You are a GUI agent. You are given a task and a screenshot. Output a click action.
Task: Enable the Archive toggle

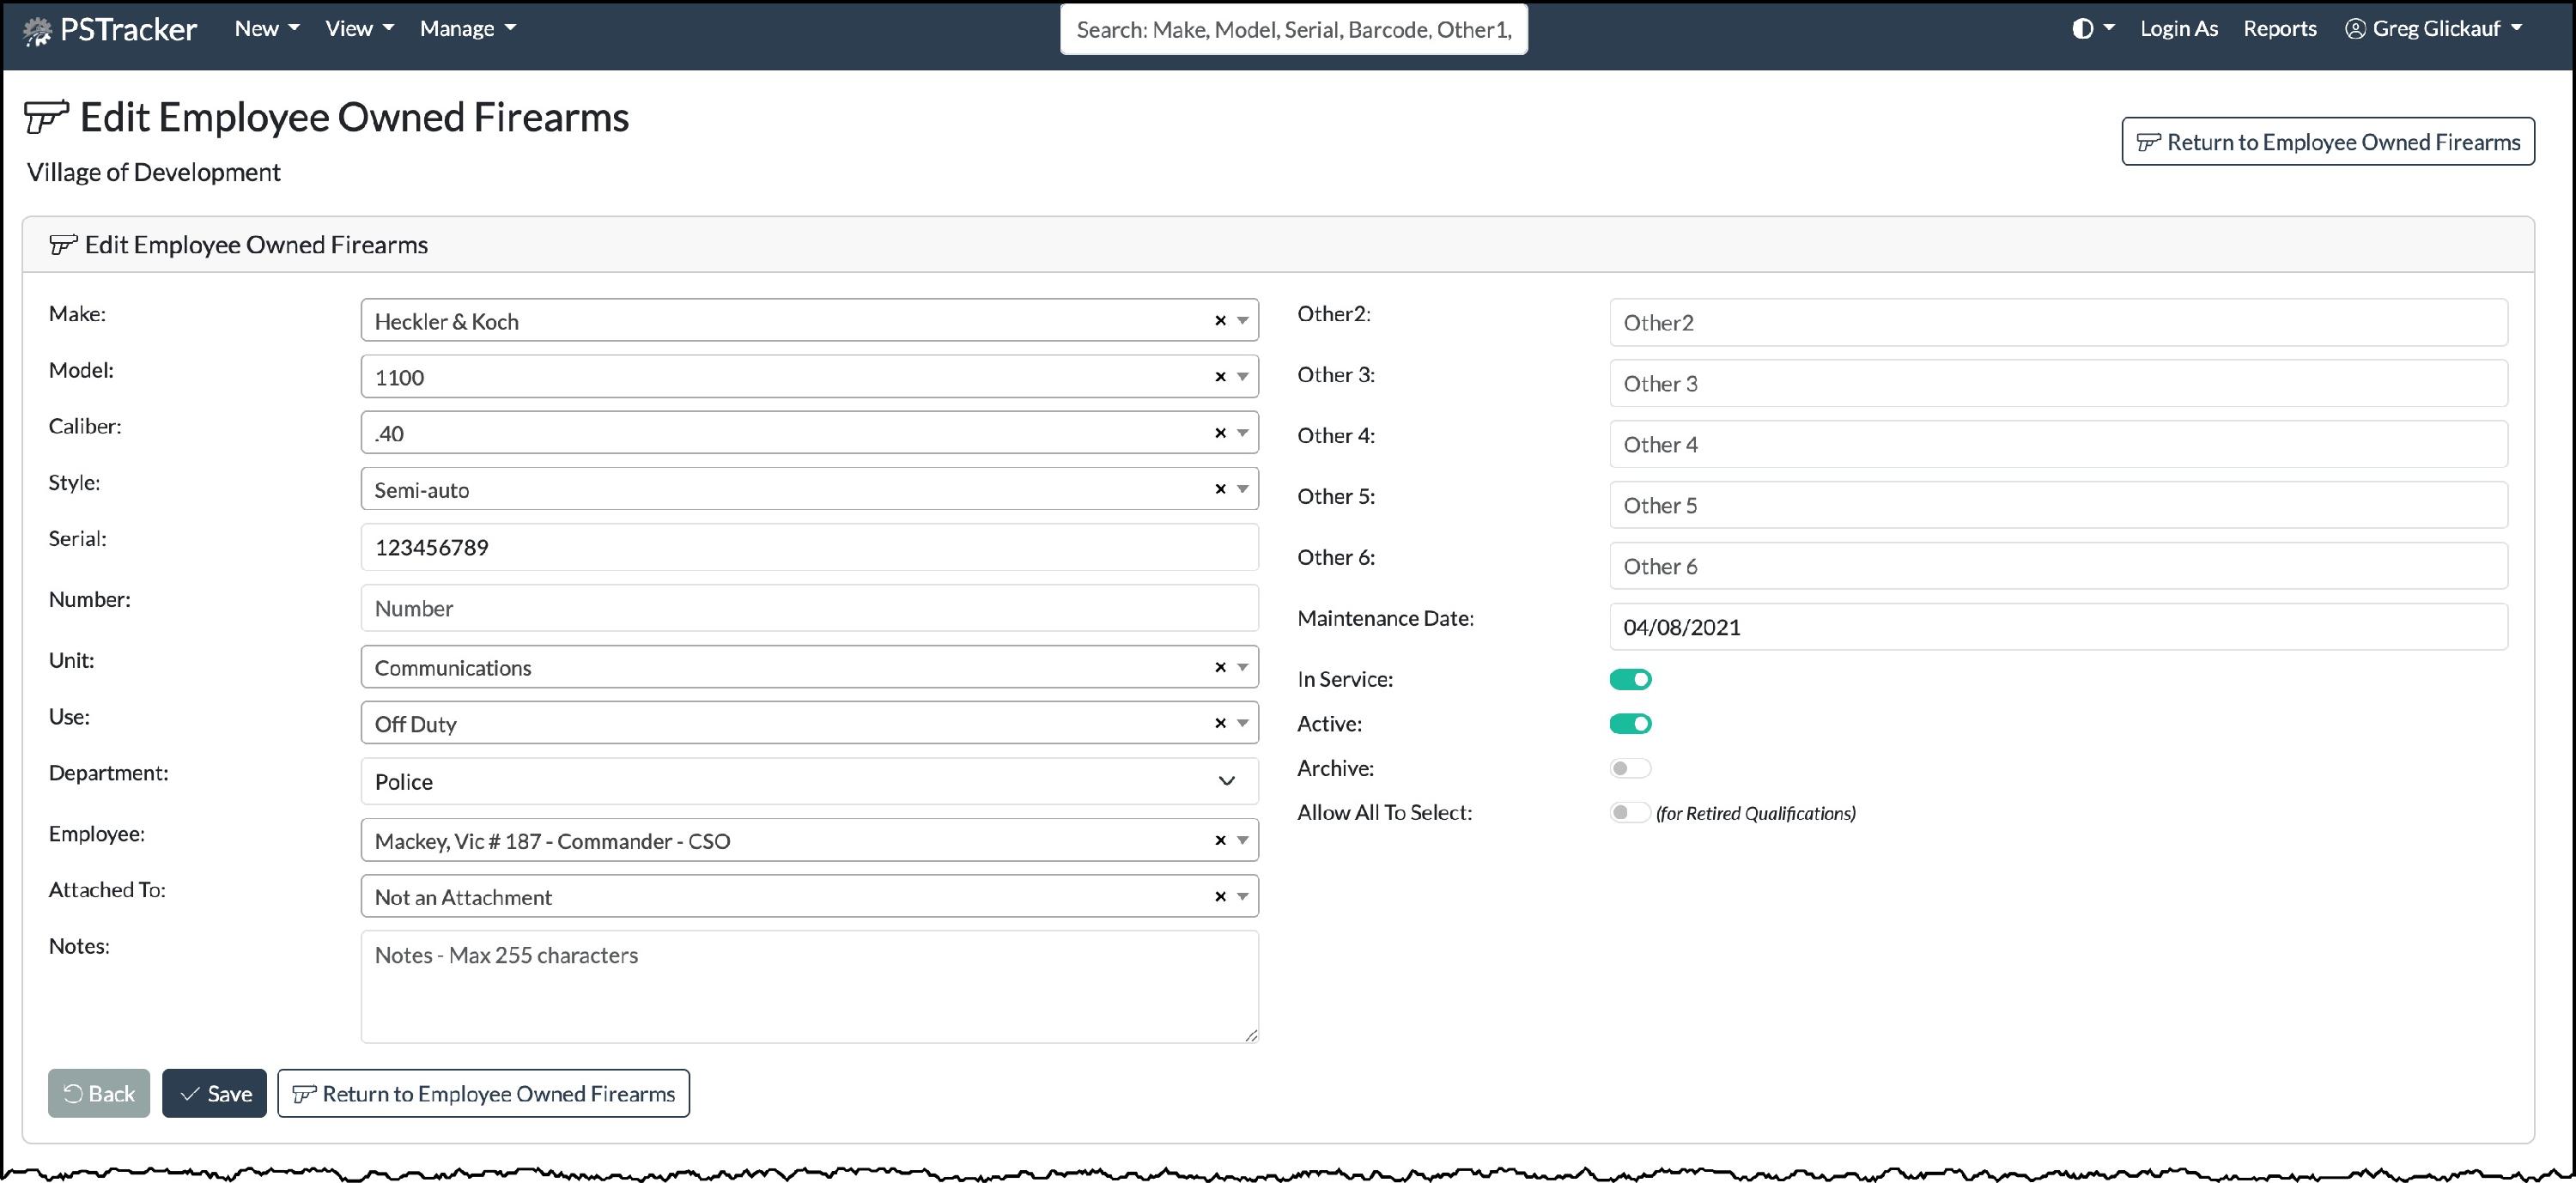[x=1630, y=769]
